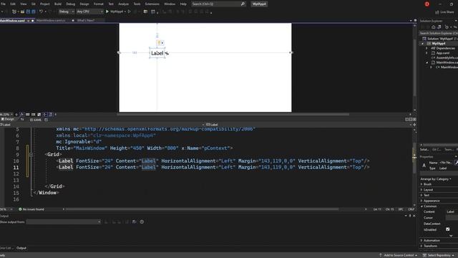Click the Title="MainWindow" attribute in code

tap(82, 148)
